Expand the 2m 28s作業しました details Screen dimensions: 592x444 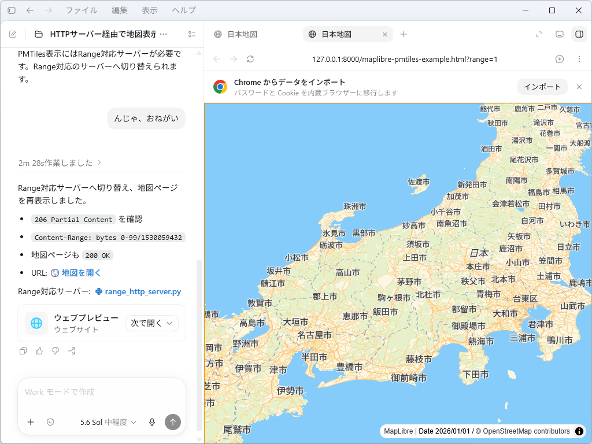point(60,162)
